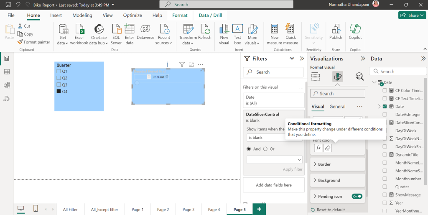Screen dimensions: 428x215
Task: Open Get data from the ribbon
Action: pos(63,34)
